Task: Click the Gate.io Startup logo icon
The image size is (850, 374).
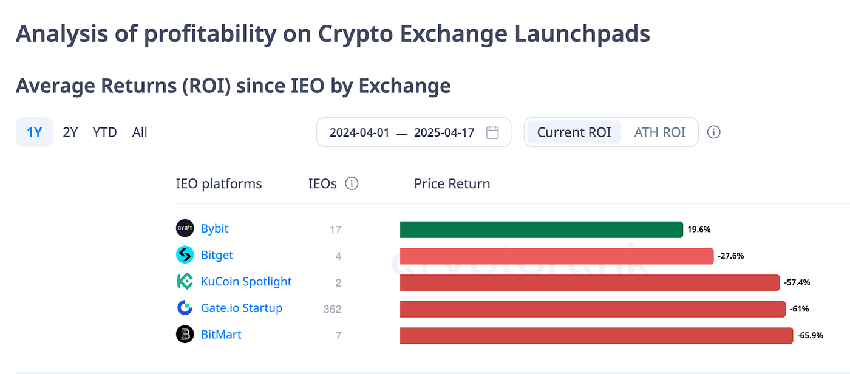Action: coord(185,308)
